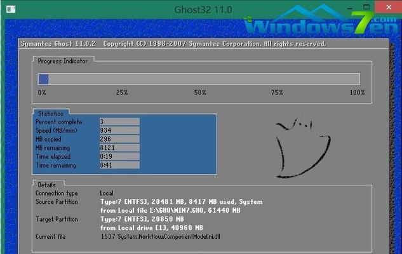
Task: Click the 75% progress scale label
Action: click(x=277, y=93)
